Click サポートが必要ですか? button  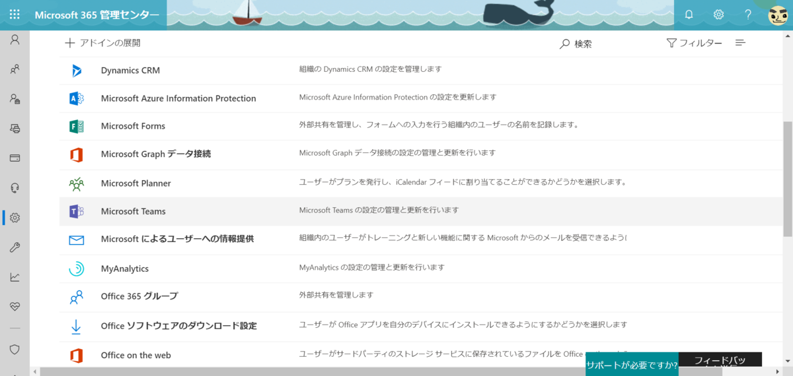(x=632, y=365)
